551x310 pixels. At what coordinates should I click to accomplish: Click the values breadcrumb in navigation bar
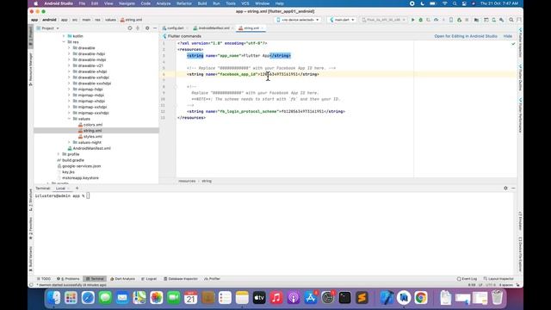point(110,20)
